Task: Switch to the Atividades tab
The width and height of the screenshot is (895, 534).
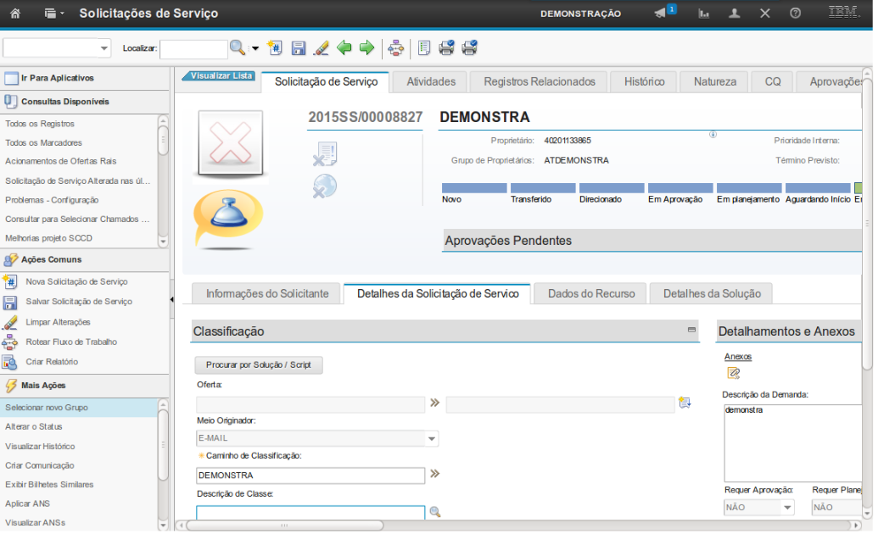Action: pos(431,81)
